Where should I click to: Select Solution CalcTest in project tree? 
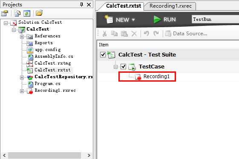click(40, 23)
